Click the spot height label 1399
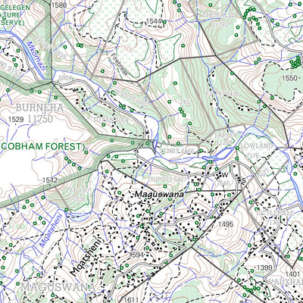 [x=264, y=267]
